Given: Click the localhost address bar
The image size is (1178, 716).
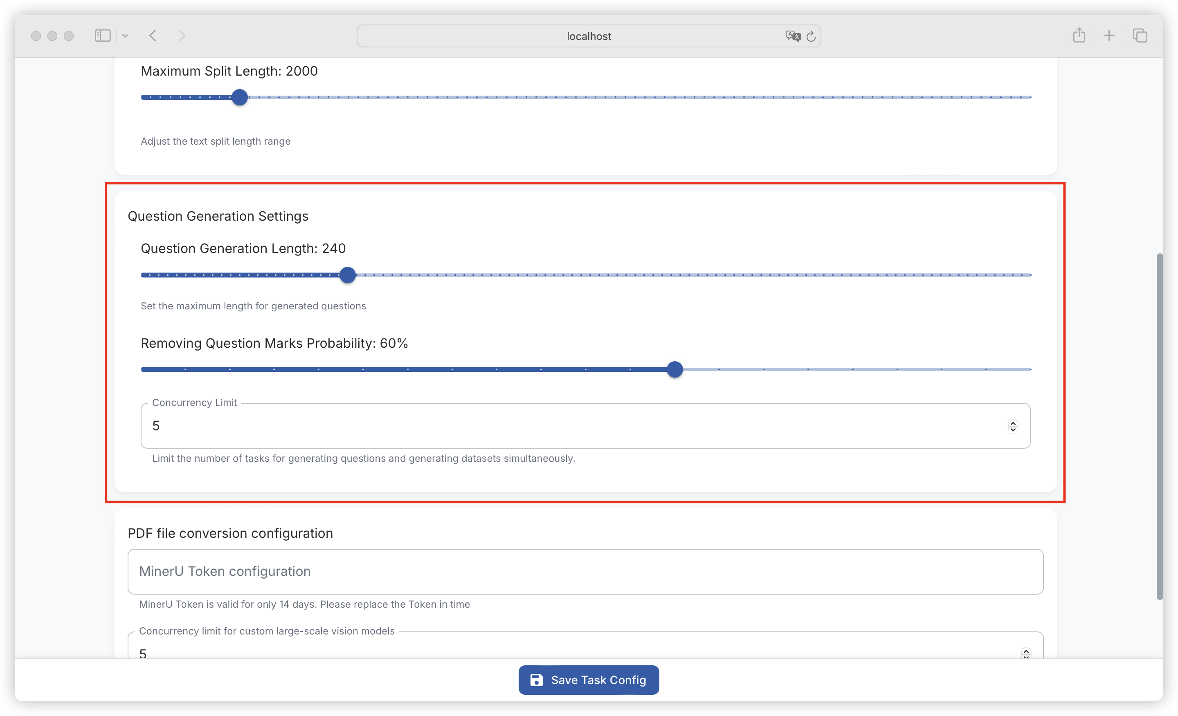Looking at the screenshot, I should coord(588,36).
